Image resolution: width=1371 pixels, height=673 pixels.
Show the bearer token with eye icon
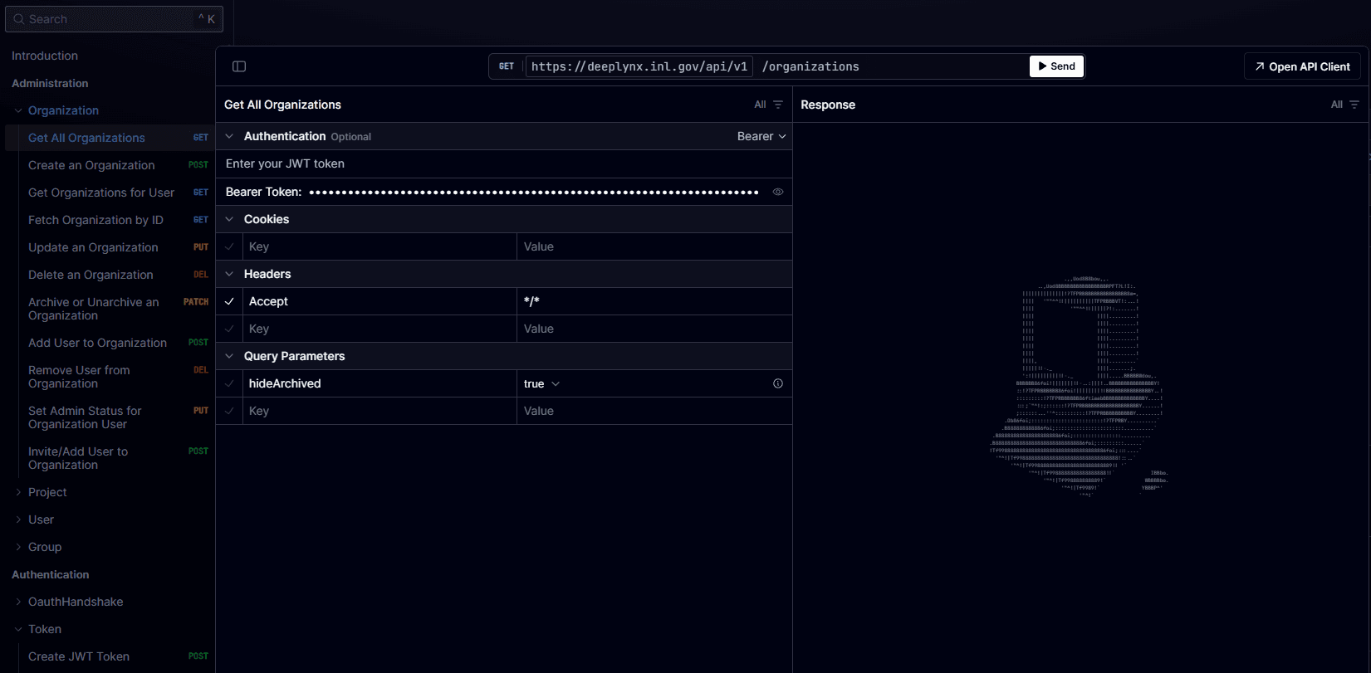click(x=778, y=192)
